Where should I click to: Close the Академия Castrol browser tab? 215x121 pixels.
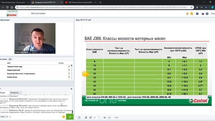(61, 2)
